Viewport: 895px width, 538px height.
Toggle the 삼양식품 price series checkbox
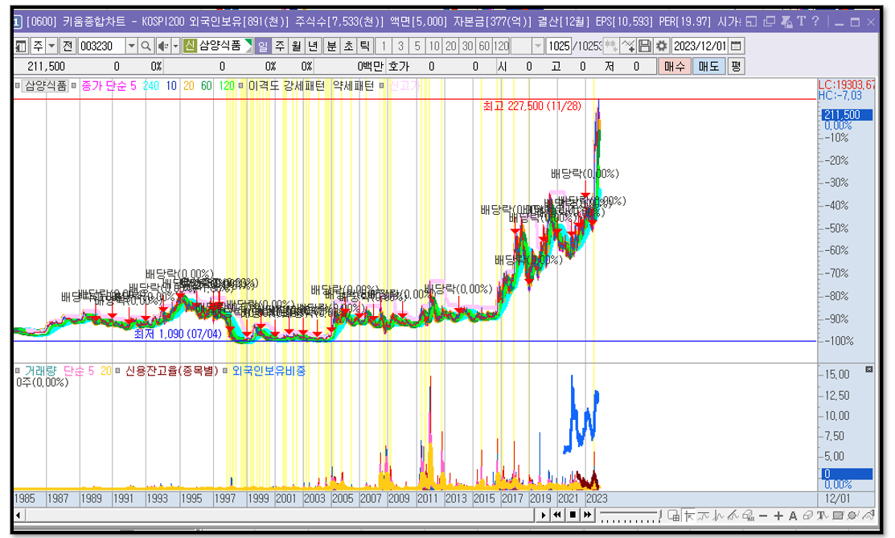coord(18,86)
